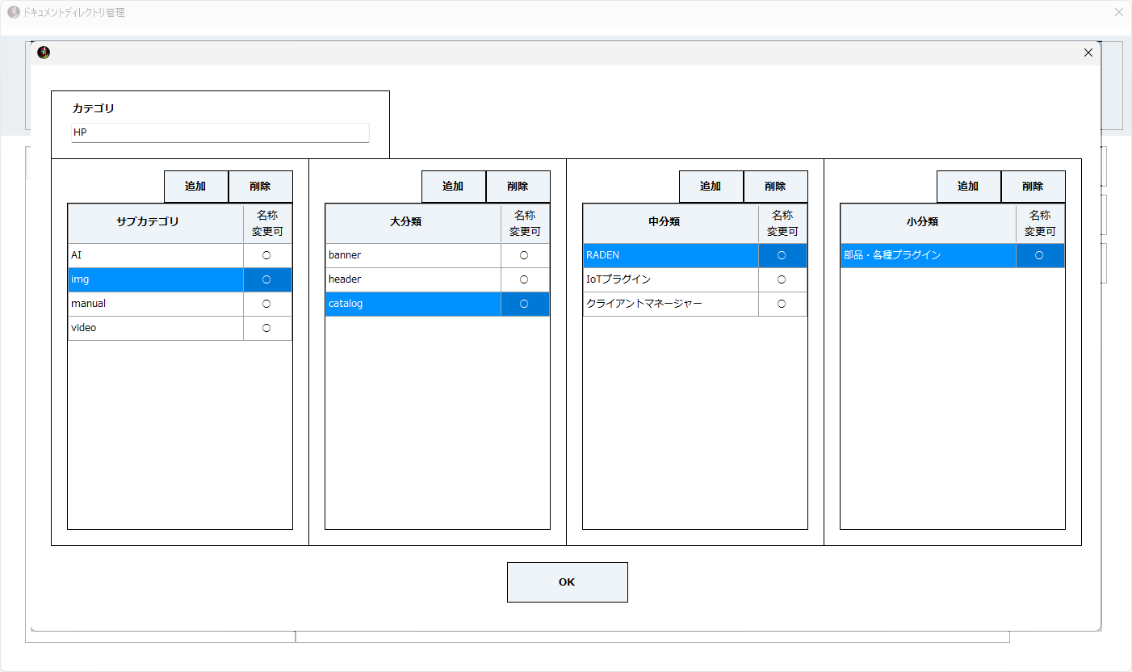Toggle the rename-allowed circle for header
The image size is (1132, 672).
tap(524, 279)
